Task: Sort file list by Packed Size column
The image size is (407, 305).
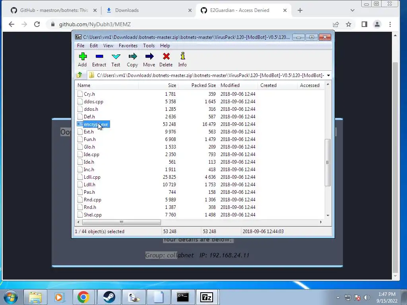Action: (x=198, y=85)
